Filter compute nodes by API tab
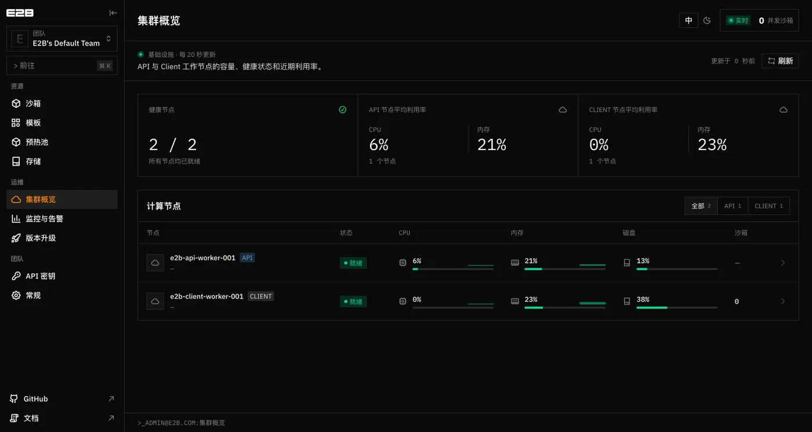 tap(733, 206)
